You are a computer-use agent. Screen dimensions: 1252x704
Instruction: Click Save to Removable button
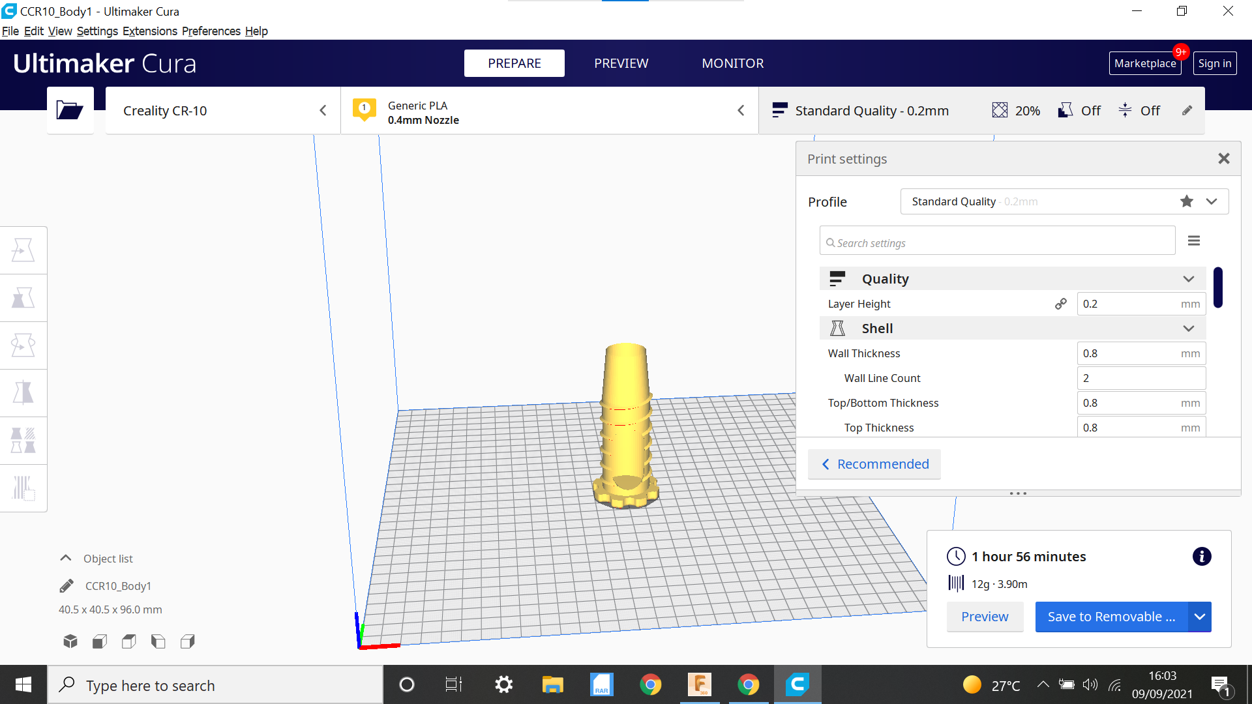[x=1112, y=617]
